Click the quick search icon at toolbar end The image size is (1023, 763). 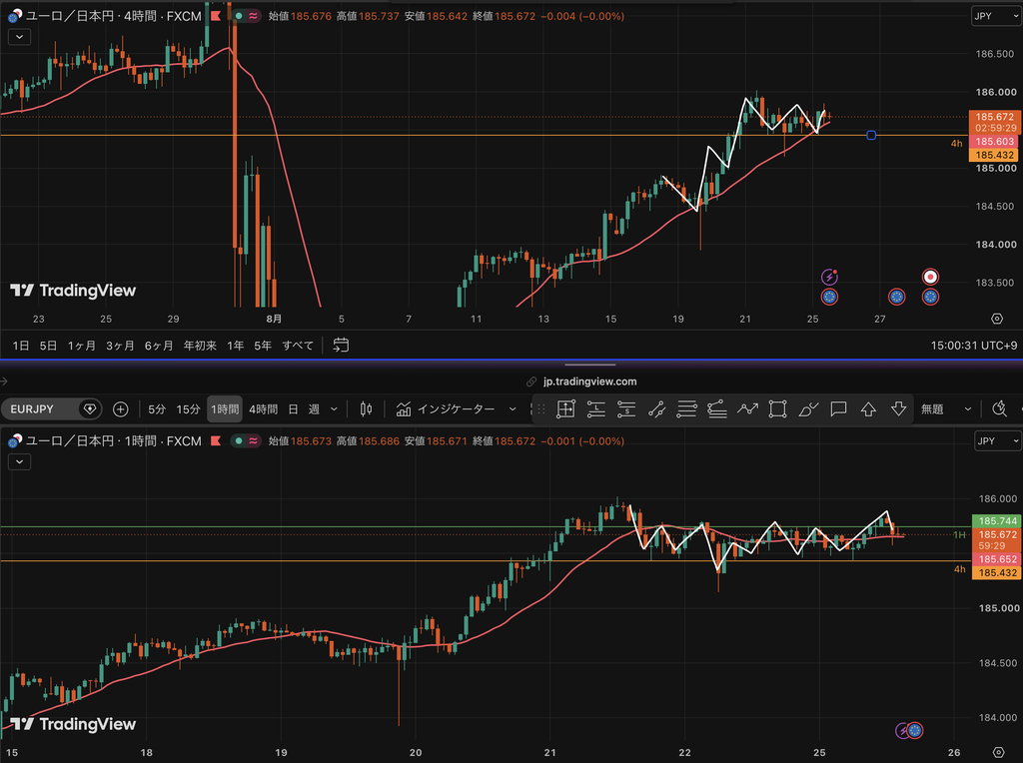point(999,408)
